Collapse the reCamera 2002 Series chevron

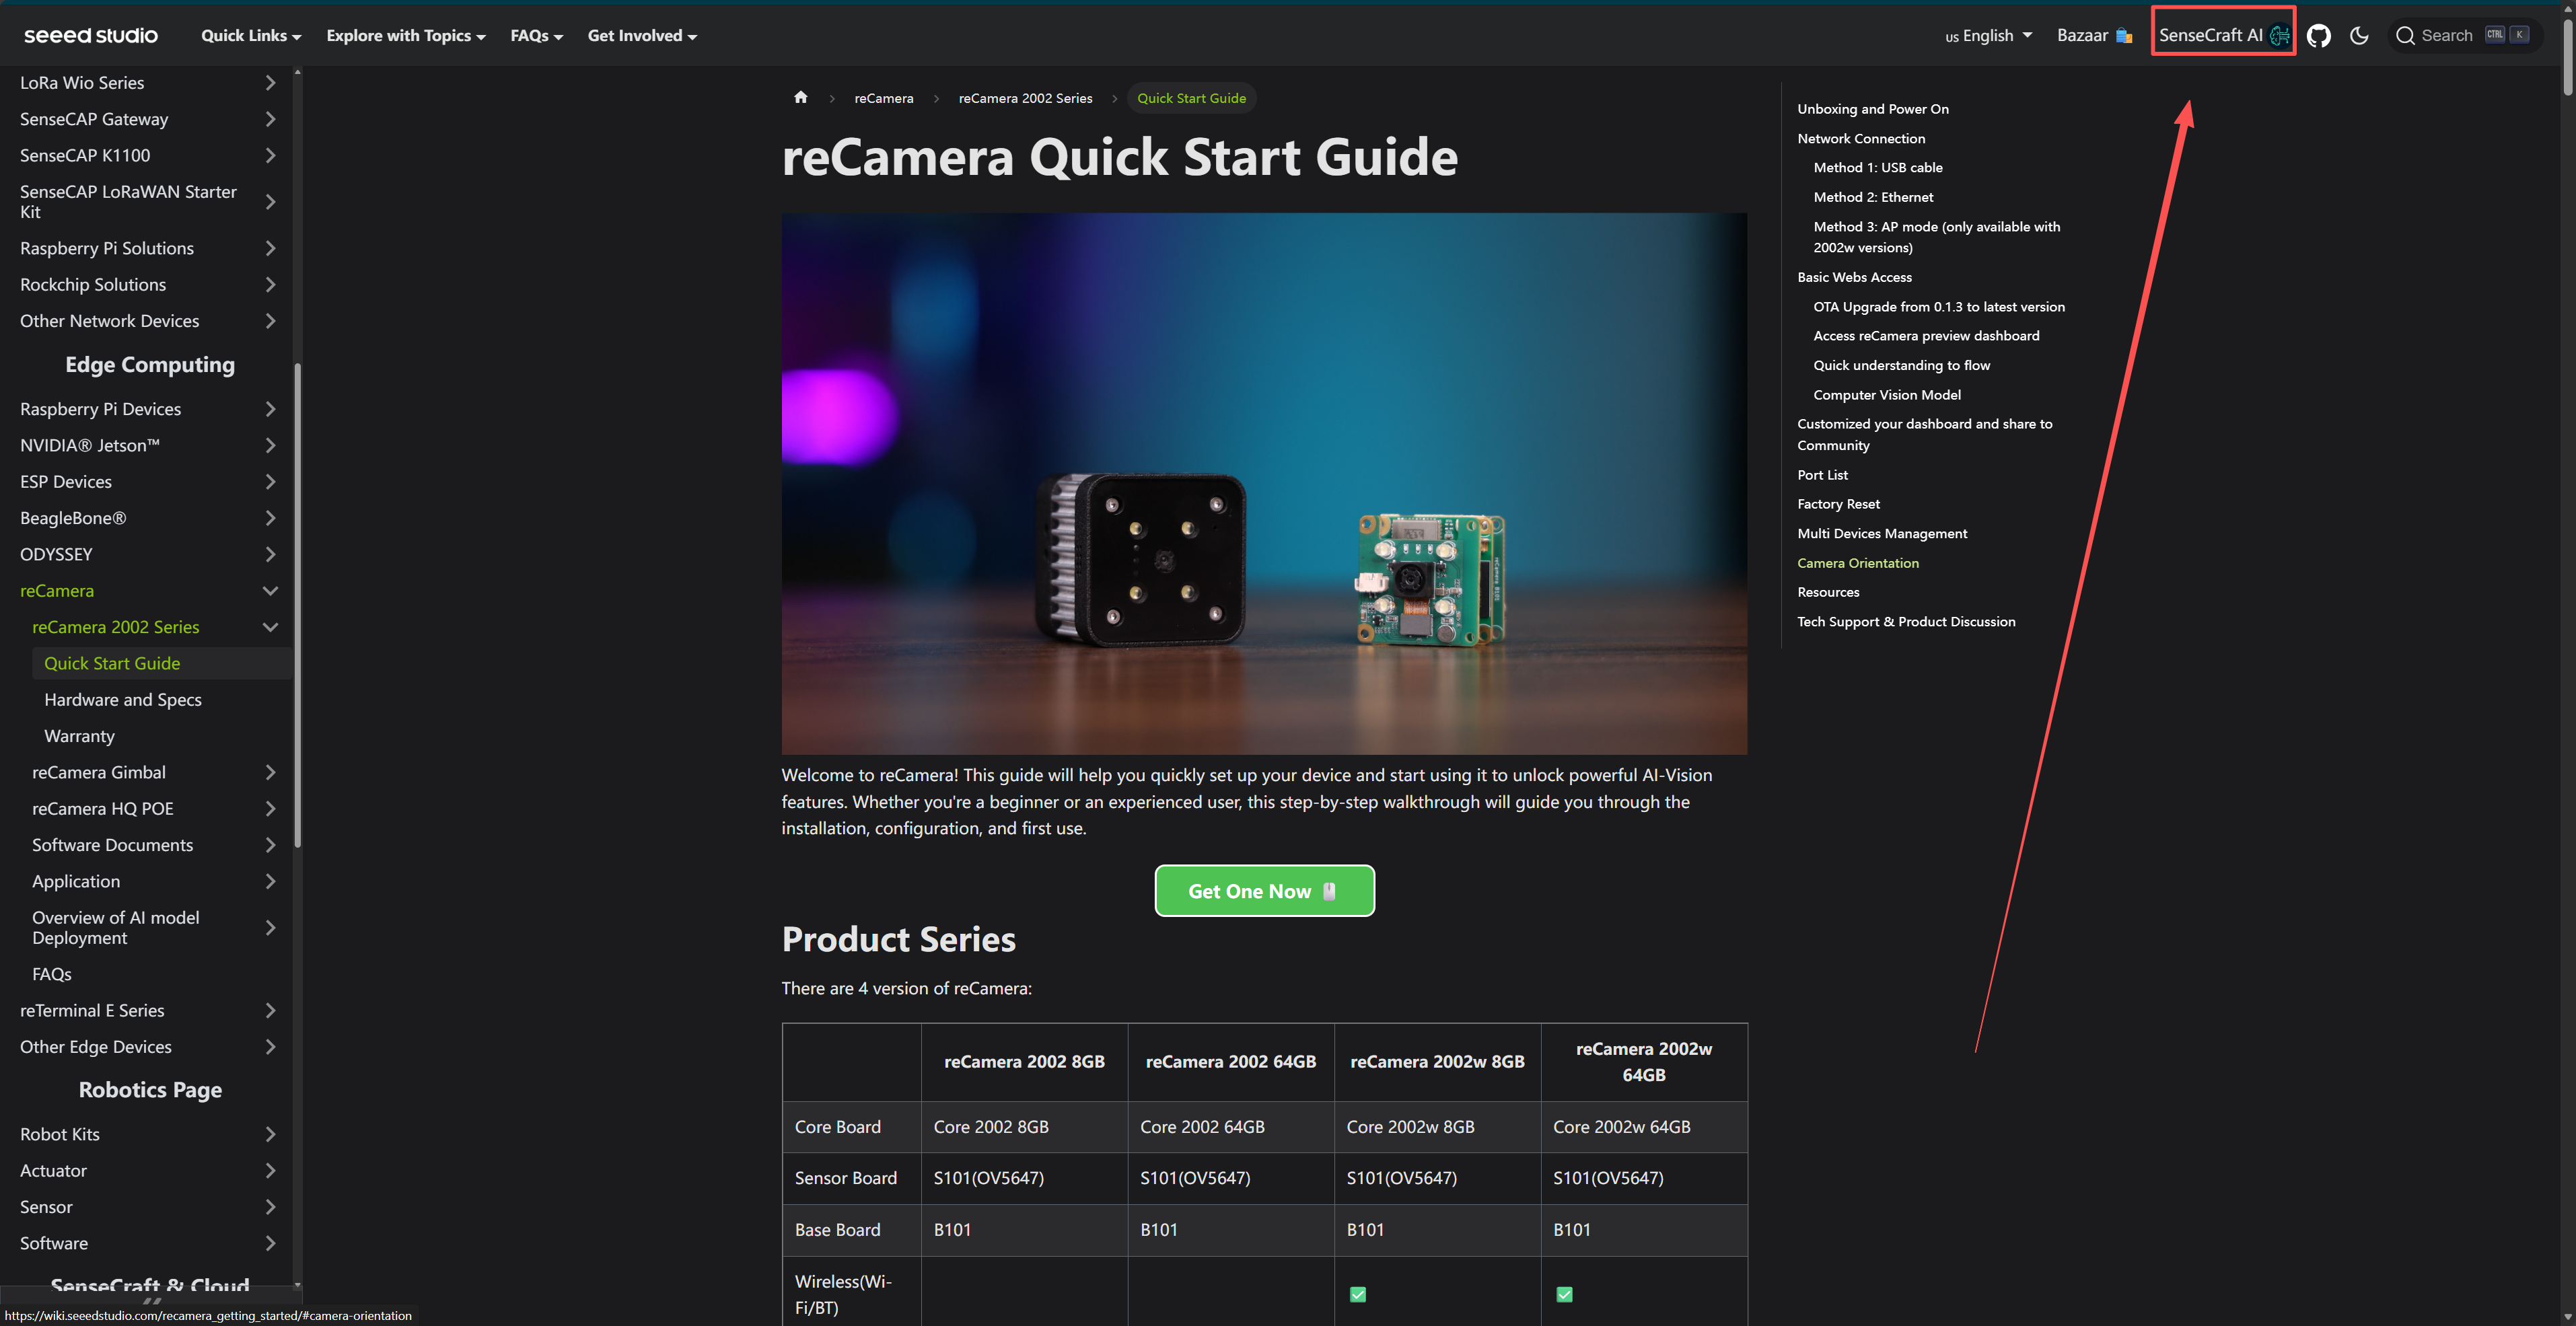(270, 627)
